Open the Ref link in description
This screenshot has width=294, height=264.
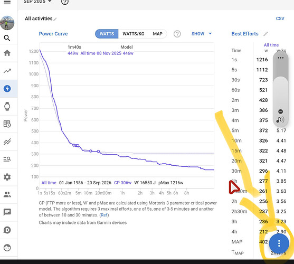(x=105, y=215)
